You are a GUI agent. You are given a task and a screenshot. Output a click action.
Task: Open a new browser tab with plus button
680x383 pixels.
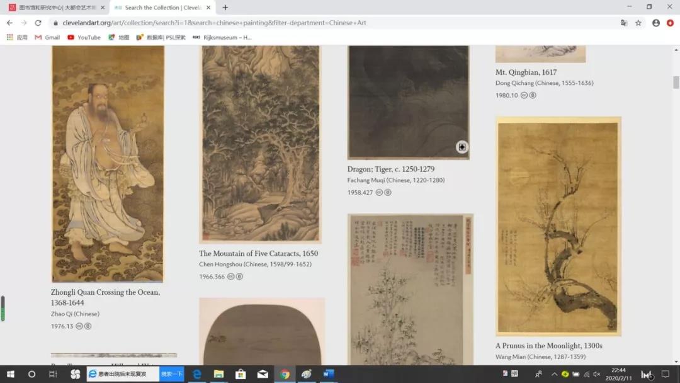pyautogui.click(x=225, y=8)
